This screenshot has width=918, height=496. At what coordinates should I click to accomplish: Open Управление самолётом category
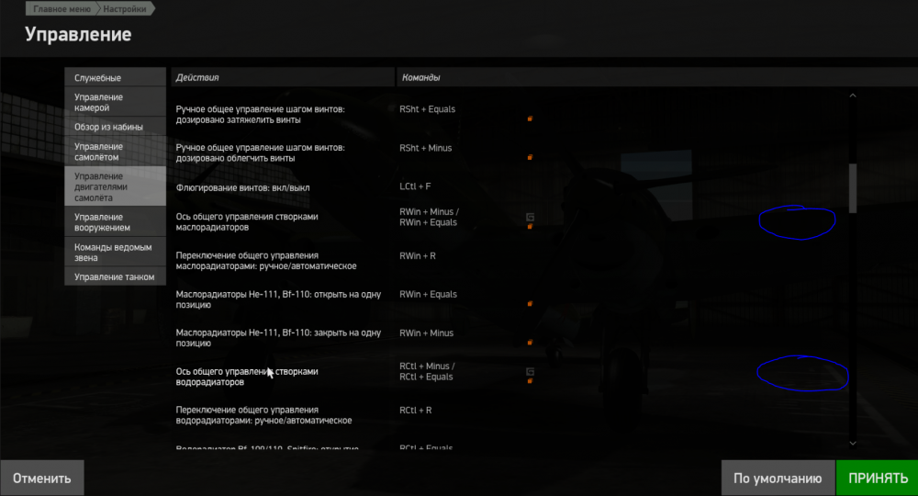pos(116,152)
